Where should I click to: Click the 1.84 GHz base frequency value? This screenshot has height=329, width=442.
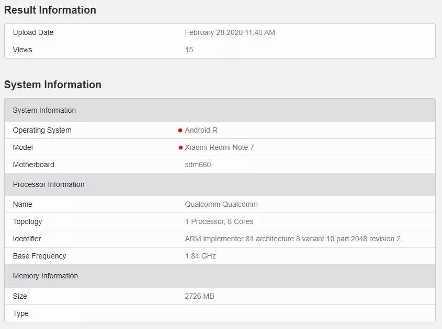coord(200,256)
